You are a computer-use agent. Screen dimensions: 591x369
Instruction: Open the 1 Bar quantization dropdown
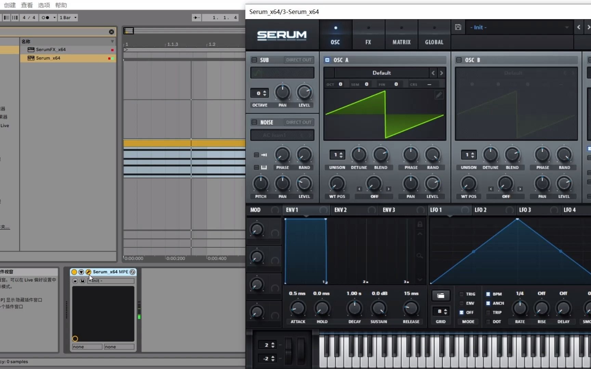pos(68,17)
